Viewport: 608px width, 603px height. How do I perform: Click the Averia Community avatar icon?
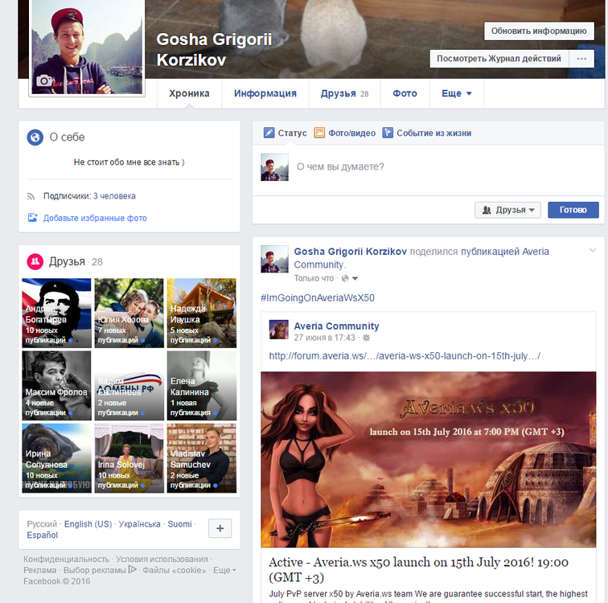tap(278, 329)
